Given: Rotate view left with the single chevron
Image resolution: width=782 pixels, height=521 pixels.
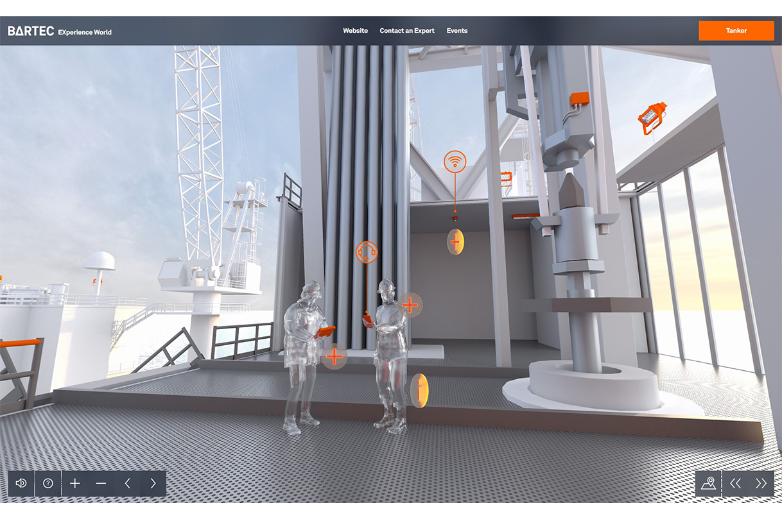Looking at the screenshot, I should 127,483.
